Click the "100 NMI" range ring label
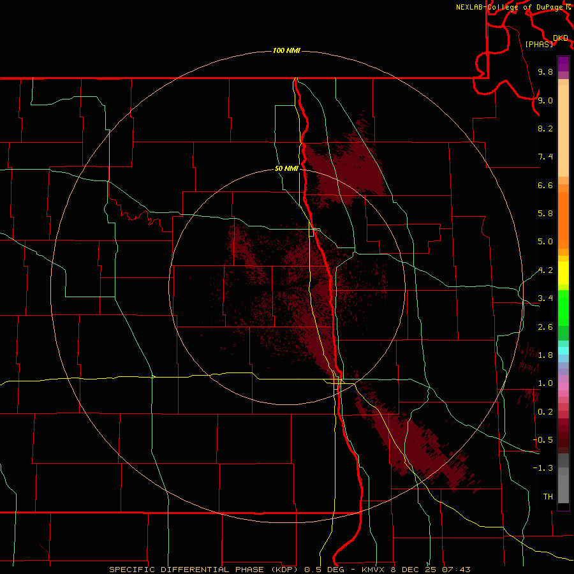 pyautogui.click(x=286, y=50)
